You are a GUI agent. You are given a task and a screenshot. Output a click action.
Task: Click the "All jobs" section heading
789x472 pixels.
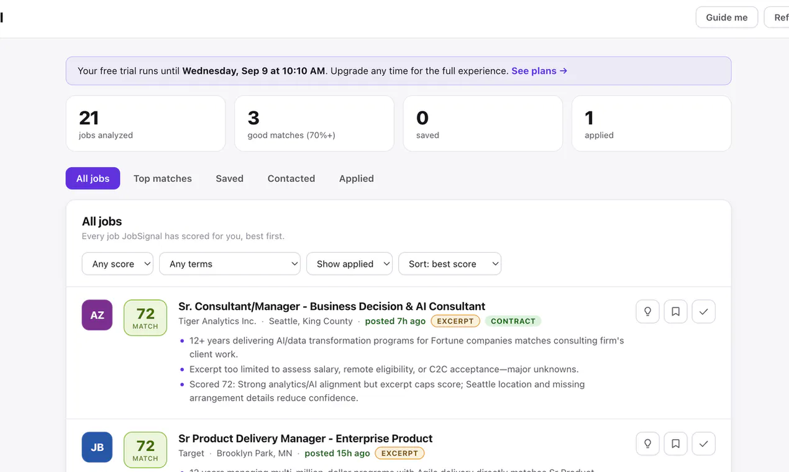click(x=102, y=221)
